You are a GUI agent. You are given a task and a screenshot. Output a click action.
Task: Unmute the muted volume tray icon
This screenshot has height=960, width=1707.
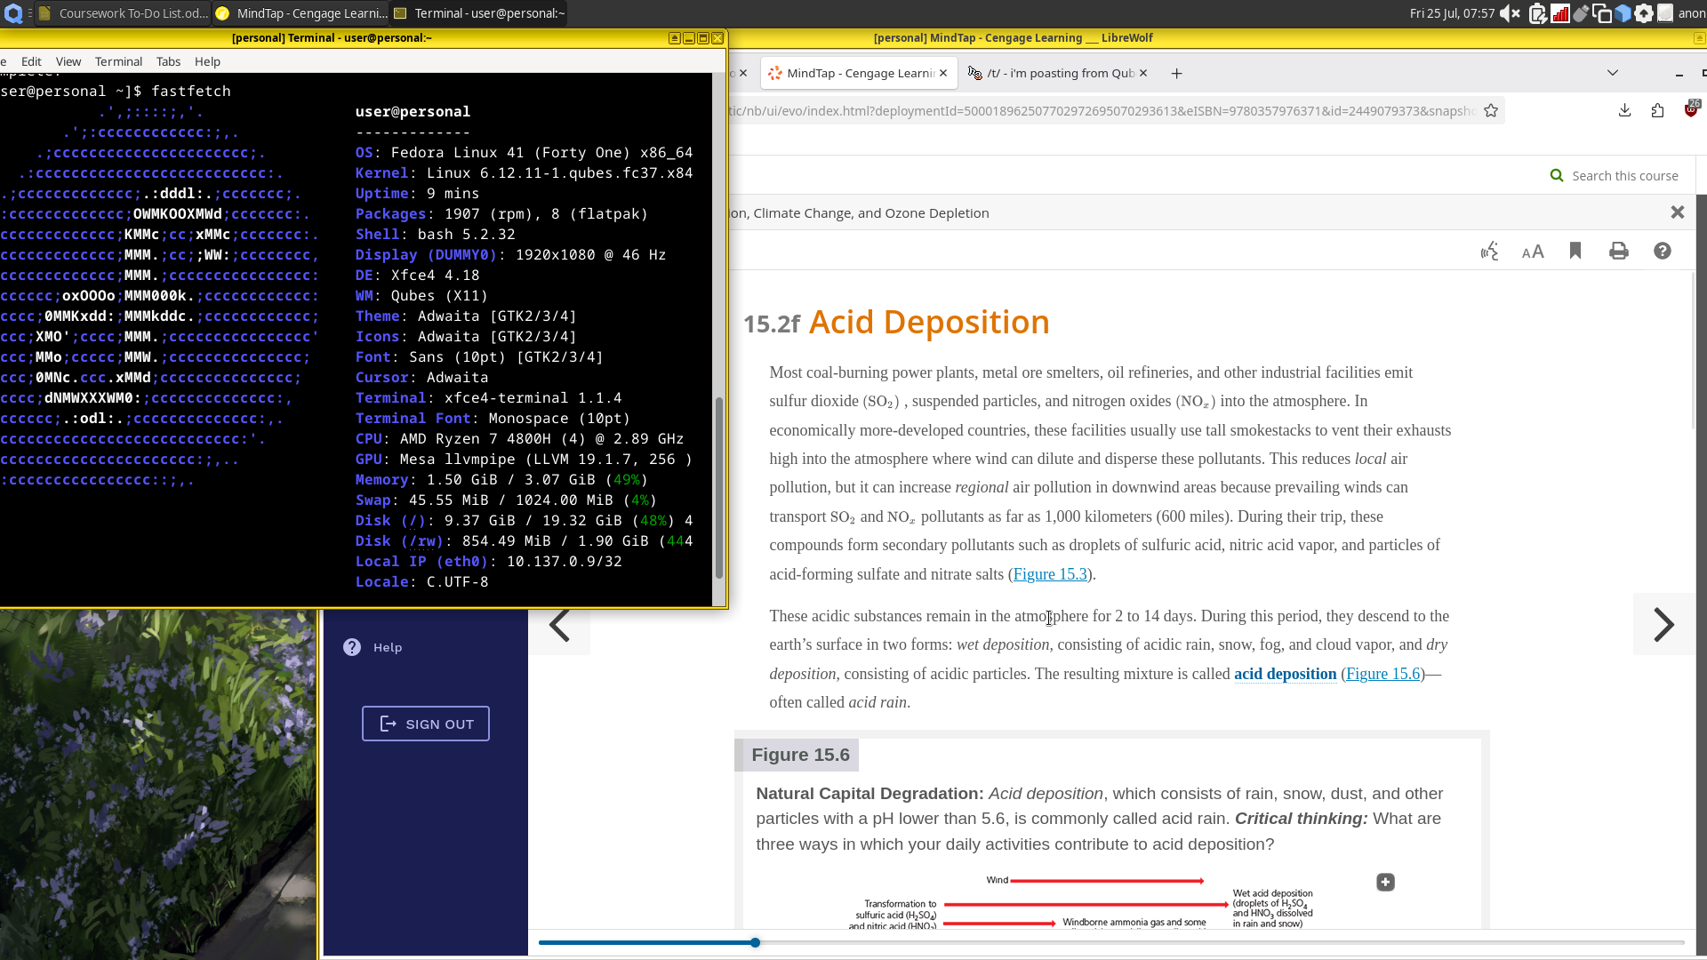coord(1509,13)
